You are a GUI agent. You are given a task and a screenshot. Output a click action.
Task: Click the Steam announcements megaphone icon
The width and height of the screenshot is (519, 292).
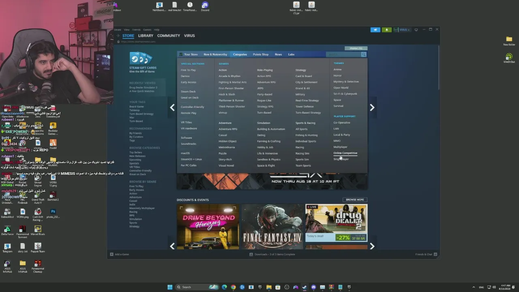click(x=375, y=30)
